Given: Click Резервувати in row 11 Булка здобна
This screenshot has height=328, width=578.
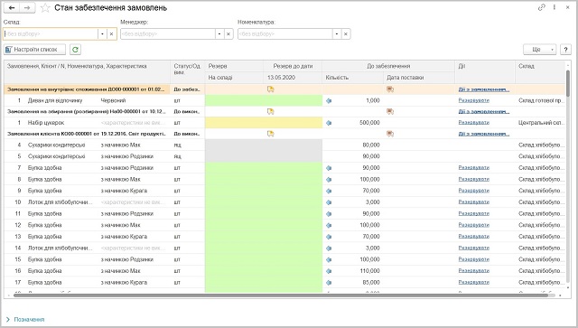Looking at the screenshot, I should (x=473, y=213).
